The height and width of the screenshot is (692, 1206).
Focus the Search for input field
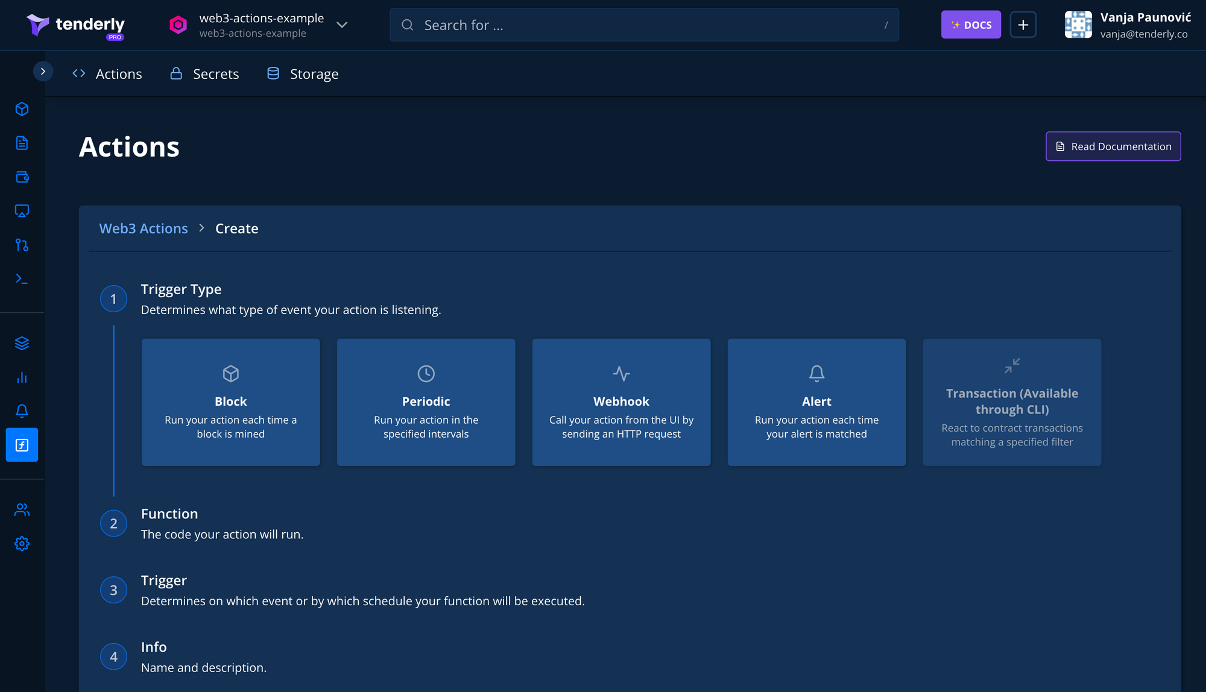point(644,25)
